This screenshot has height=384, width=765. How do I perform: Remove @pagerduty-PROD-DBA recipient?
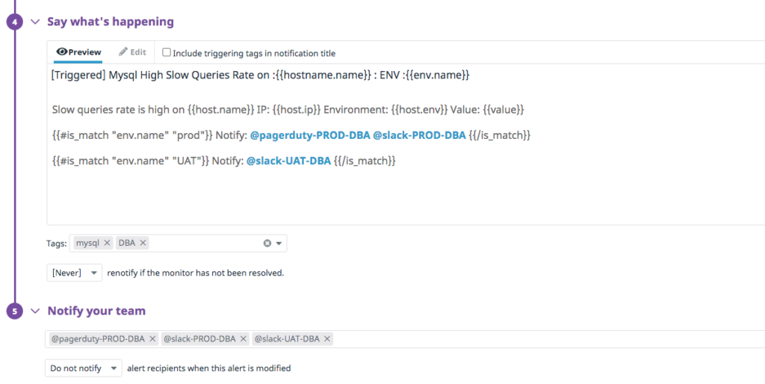[x=152, y=339]
